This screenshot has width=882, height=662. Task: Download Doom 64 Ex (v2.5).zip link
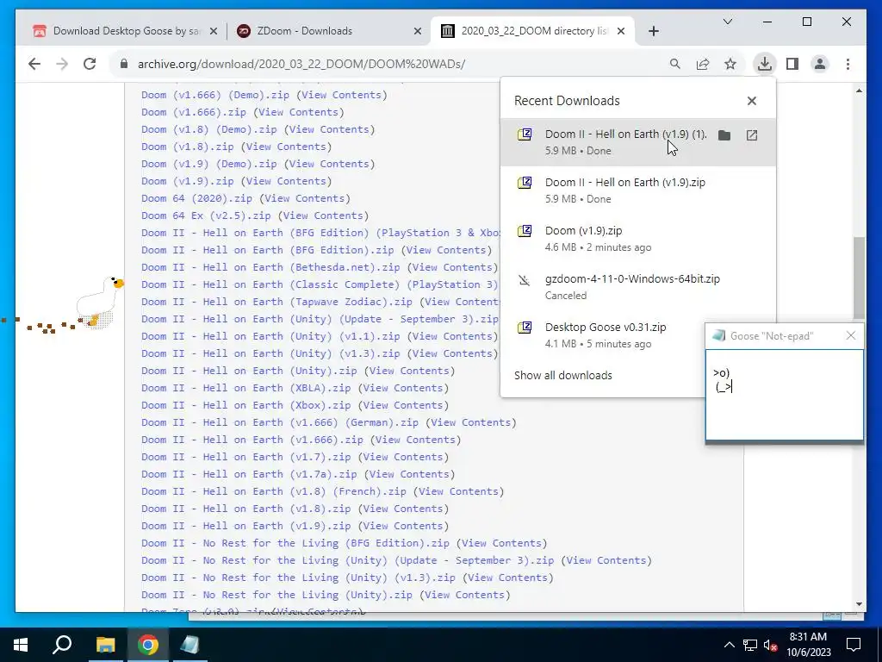coord(206,215)
